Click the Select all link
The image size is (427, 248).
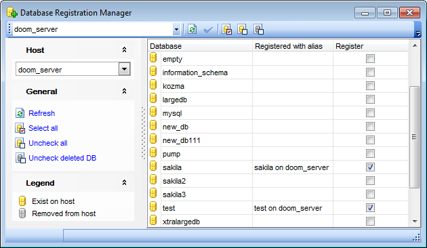point(43,128)
